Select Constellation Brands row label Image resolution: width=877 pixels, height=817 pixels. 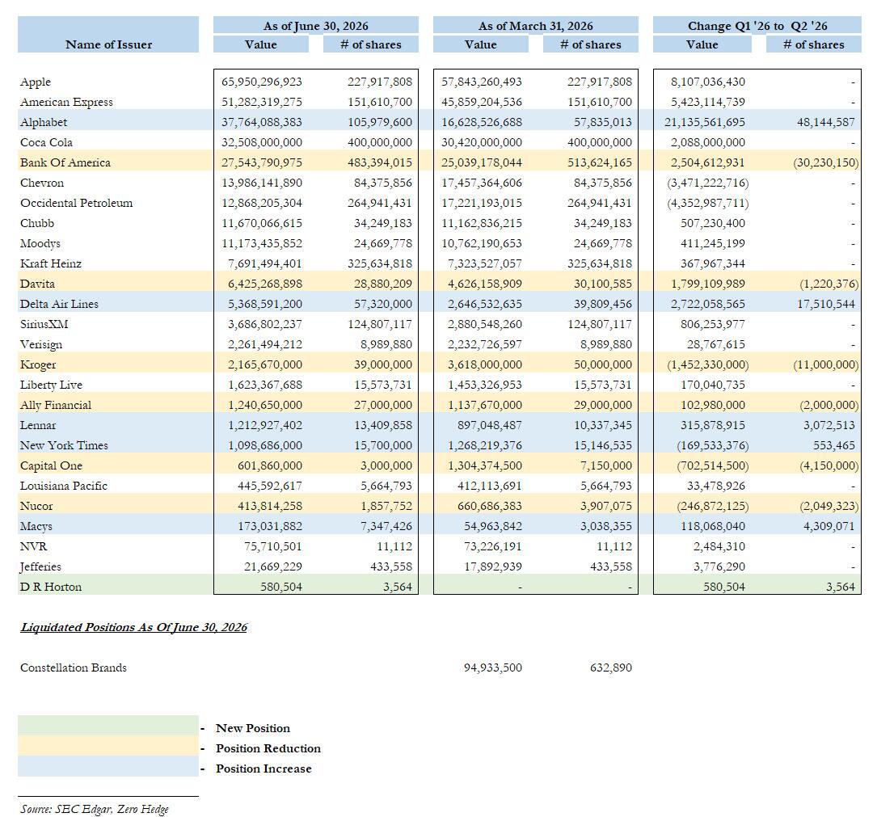[74, 667]
